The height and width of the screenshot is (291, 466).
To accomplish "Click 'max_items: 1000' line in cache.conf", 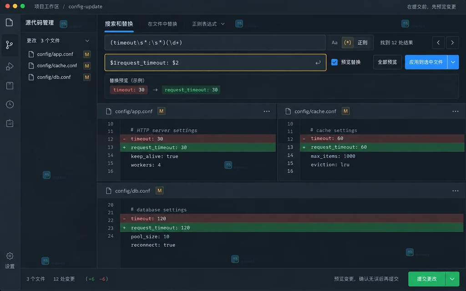I will 333,156.
